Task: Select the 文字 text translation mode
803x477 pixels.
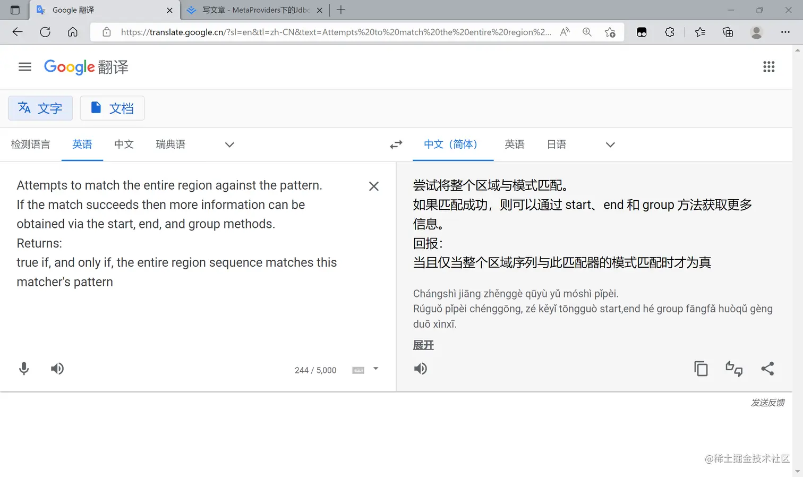Action: [40, 108]
